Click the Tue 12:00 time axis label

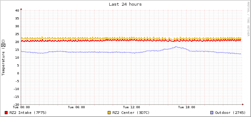tap(131, 107)
